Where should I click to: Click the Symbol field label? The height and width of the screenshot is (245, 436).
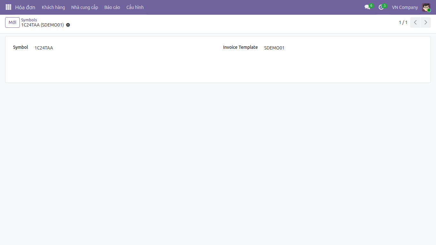pos(20,47)
